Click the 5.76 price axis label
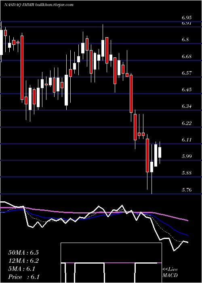202x283 pixels. coord(187,190)
